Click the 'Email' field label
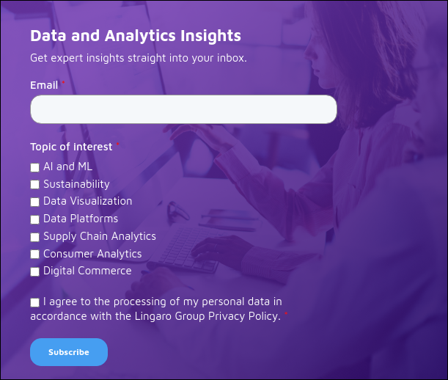 click(x=44, y=85)
